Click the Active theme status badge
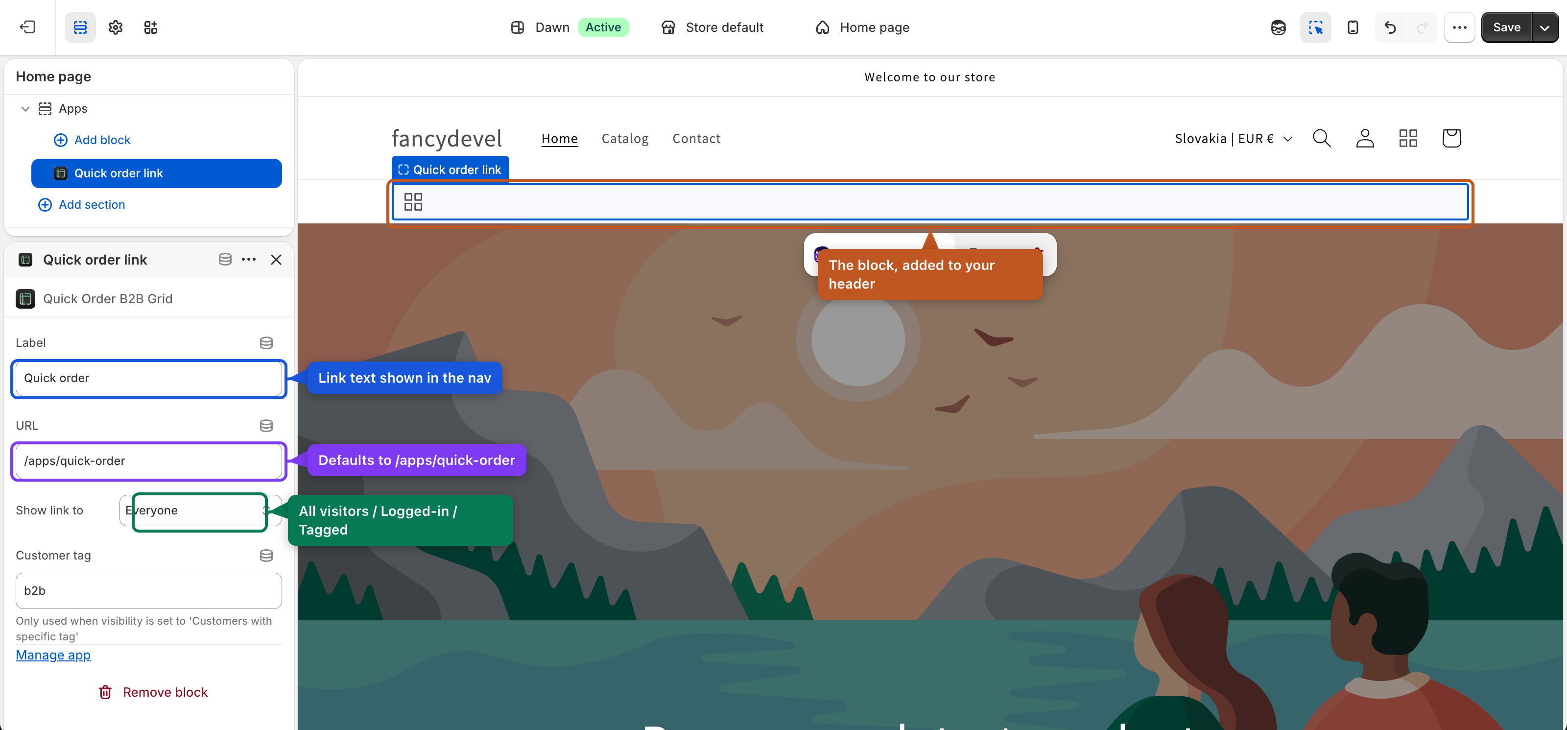The height and width of the screenshot is (730, 1567). pos(603,27)
